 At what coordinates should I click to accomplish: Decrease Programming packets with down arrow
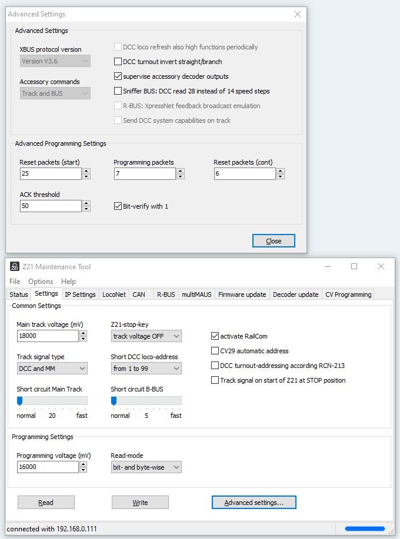(181, 176)
